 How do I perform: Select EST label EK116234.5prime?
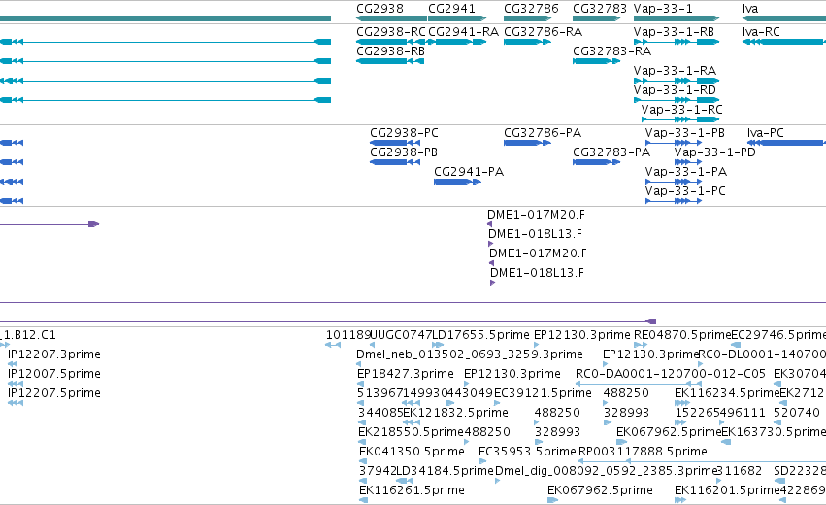pos(727,393)
